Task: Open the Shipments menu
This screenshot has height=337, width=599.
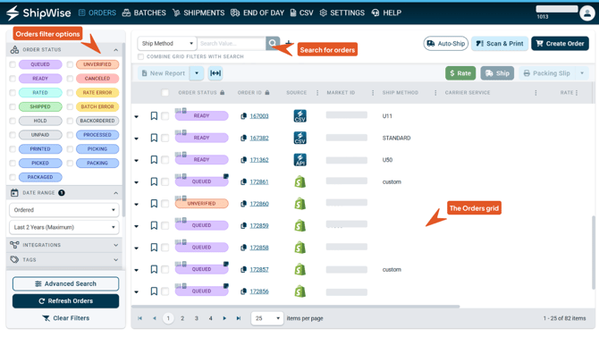Action: click(x=198, y=13)
